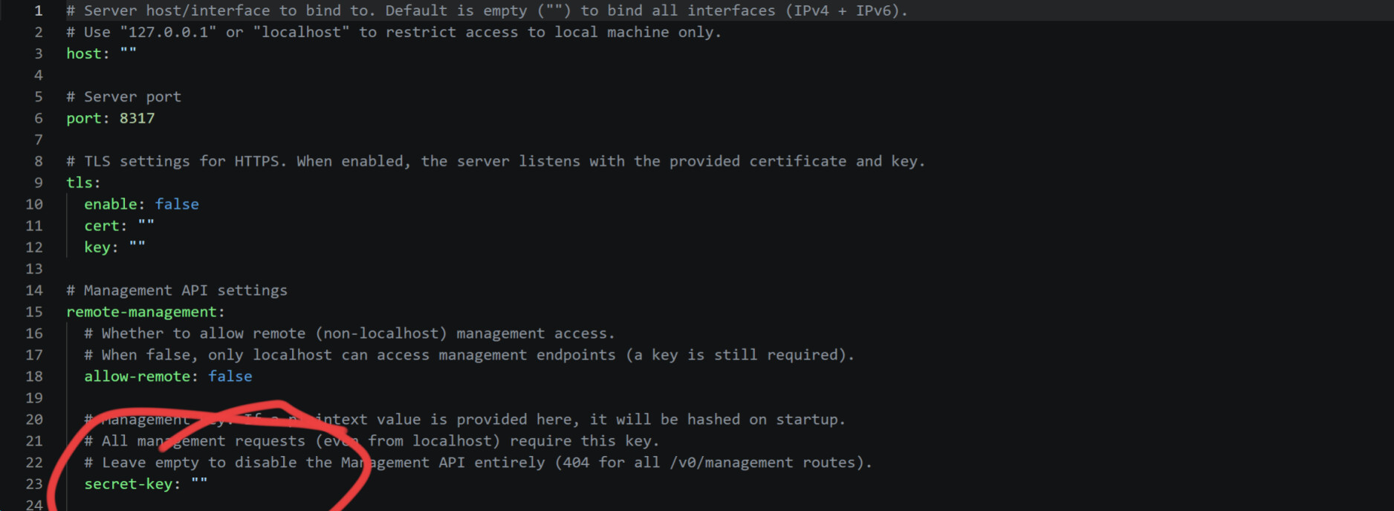Click the 'tls' key
Viewport: 1394px width, 511px height.
(x=80, y=183)
